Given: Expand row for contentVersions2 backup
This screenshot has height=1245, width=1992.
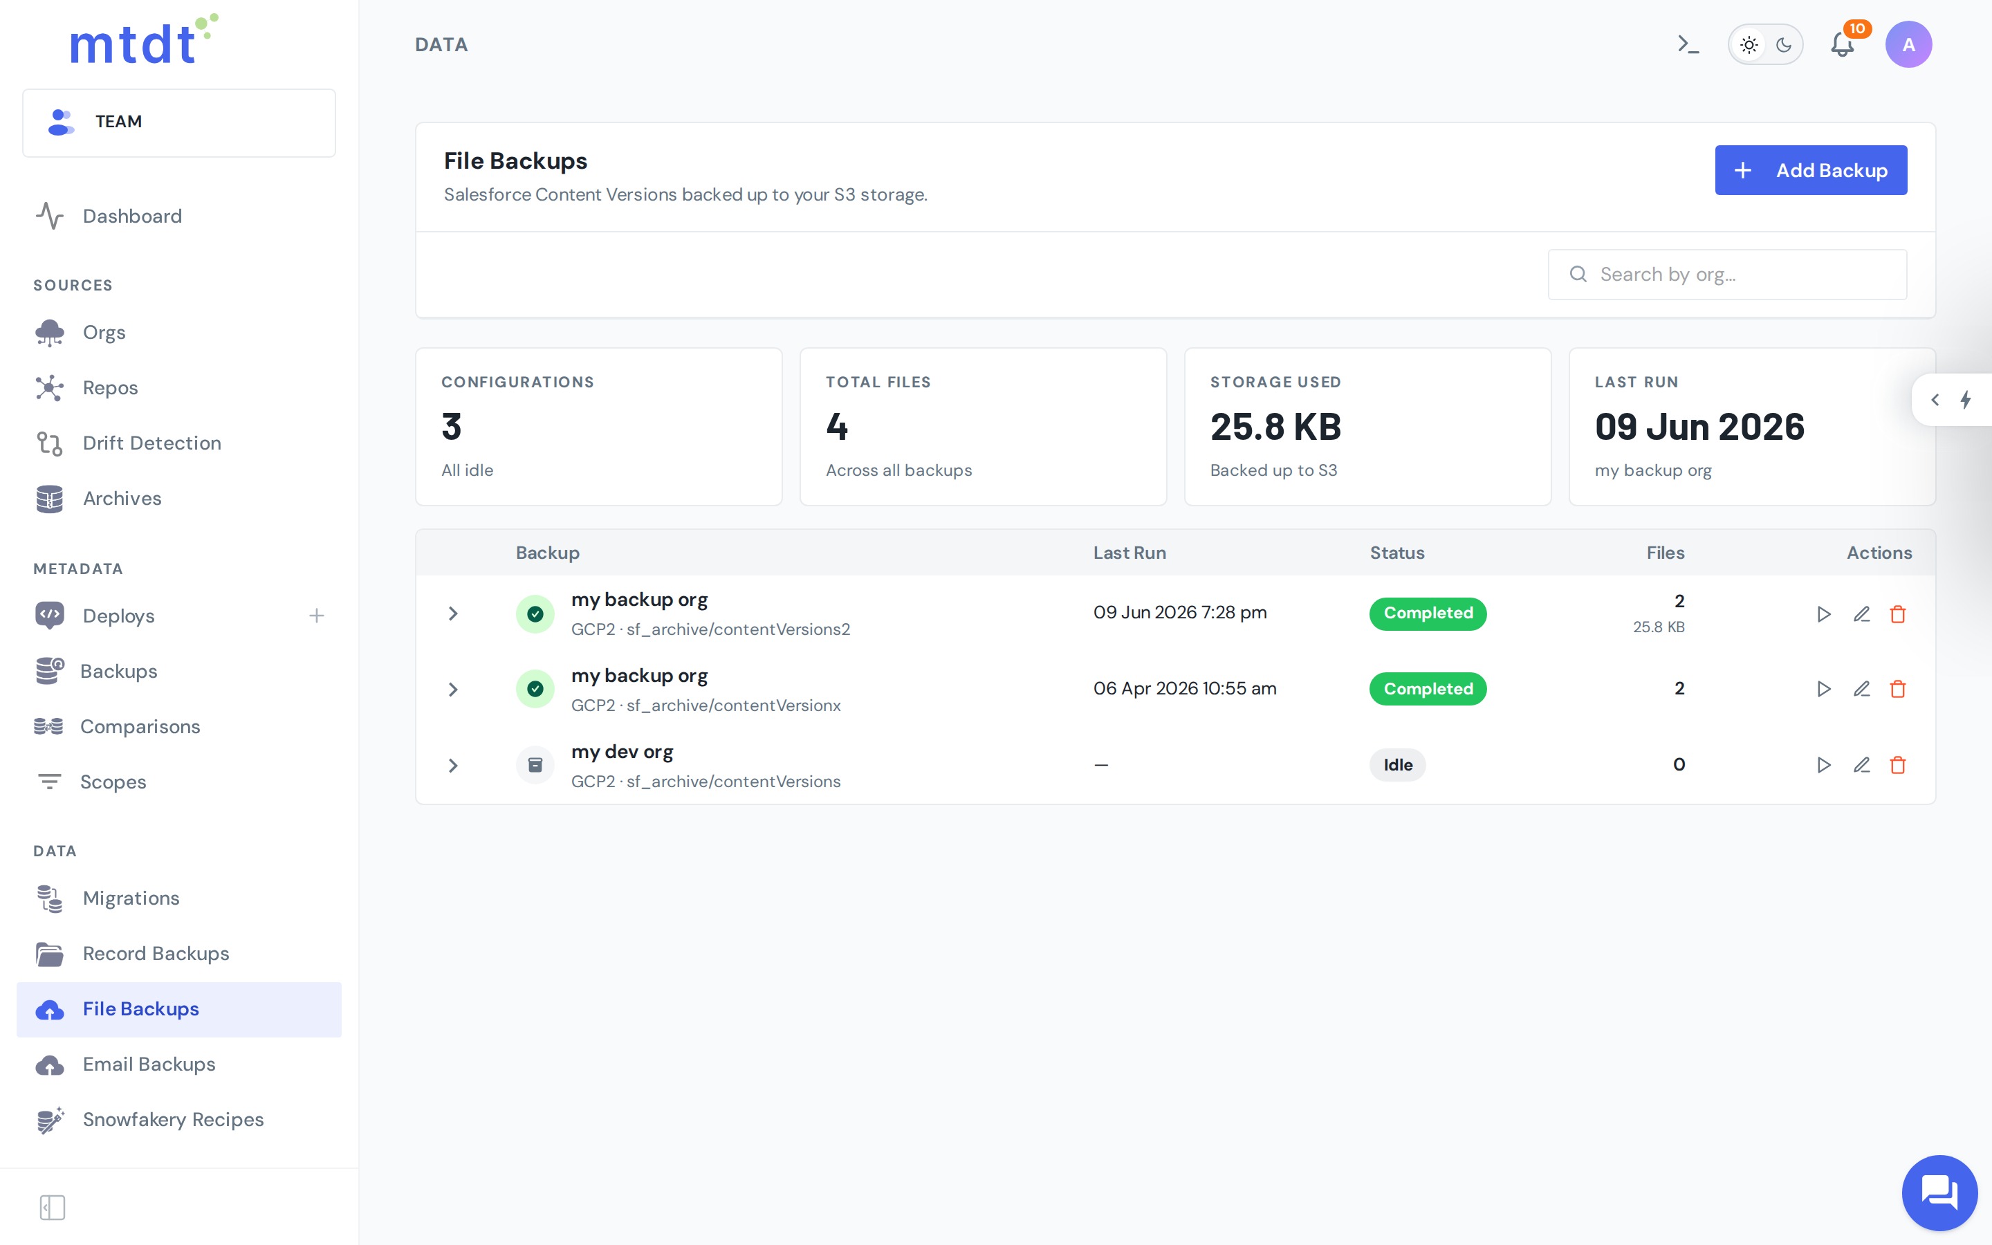Looking at the screenshot, I should 453,614.
